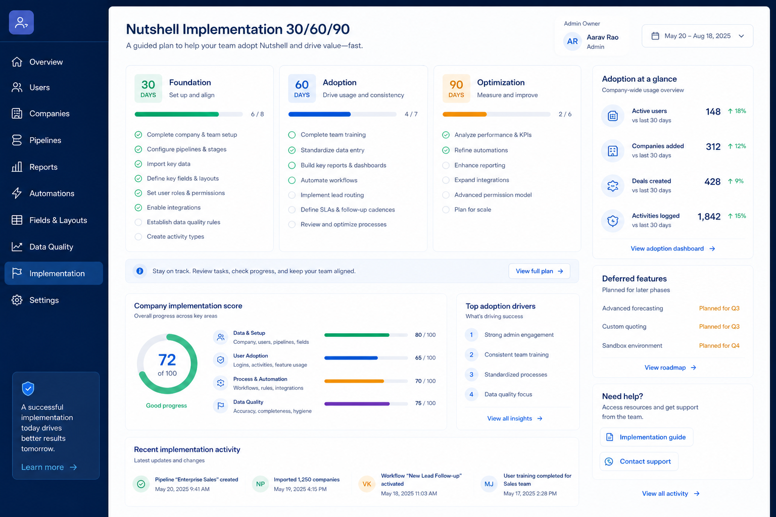The width and height of the screenshot is (776, 517).
Task: Click the AR avatar for Aarav Rao
Action: coord(572,41)
